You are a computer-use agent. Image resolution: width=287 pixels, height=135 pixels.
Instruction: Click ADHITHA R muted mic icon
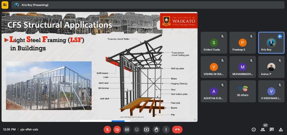click(x=222, y=85)
